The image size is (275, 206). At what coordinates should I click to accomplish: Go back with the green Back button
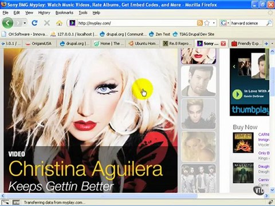7,23
